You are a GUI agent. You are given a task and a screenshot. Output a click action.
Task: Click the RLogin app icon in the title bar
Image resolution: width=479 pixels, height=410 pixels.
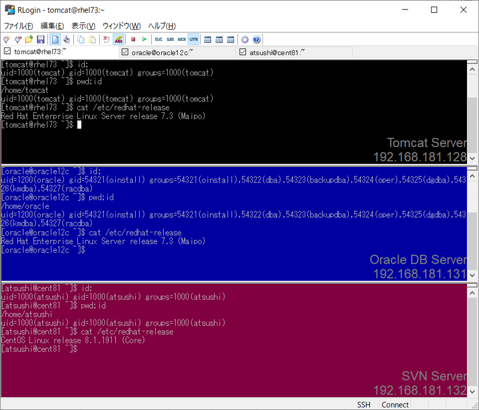coord(10,10)
